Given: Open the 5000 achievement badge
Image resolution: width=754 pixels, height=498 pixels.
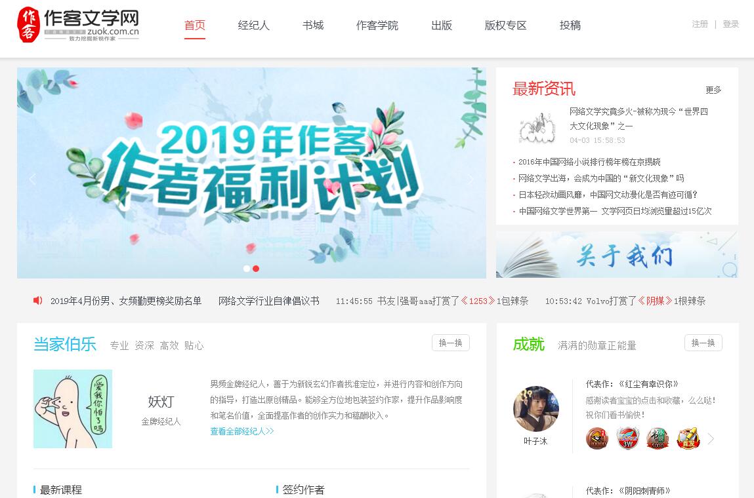Looking at the screenshot, I should [x=658, y=438].
